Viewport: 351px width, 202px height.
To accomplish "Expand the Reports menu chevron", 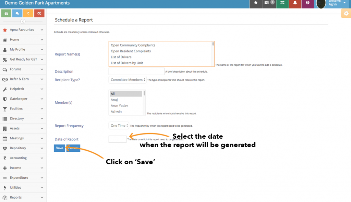I will tap(42, 197).
